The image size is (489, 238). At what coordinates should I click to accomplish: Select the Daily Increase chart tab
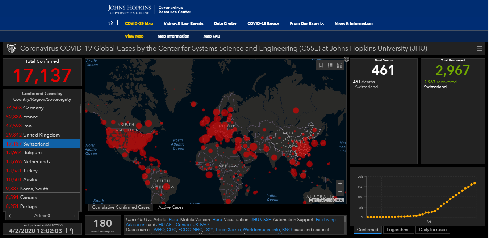pyautogui.click(x=433, y=230)
